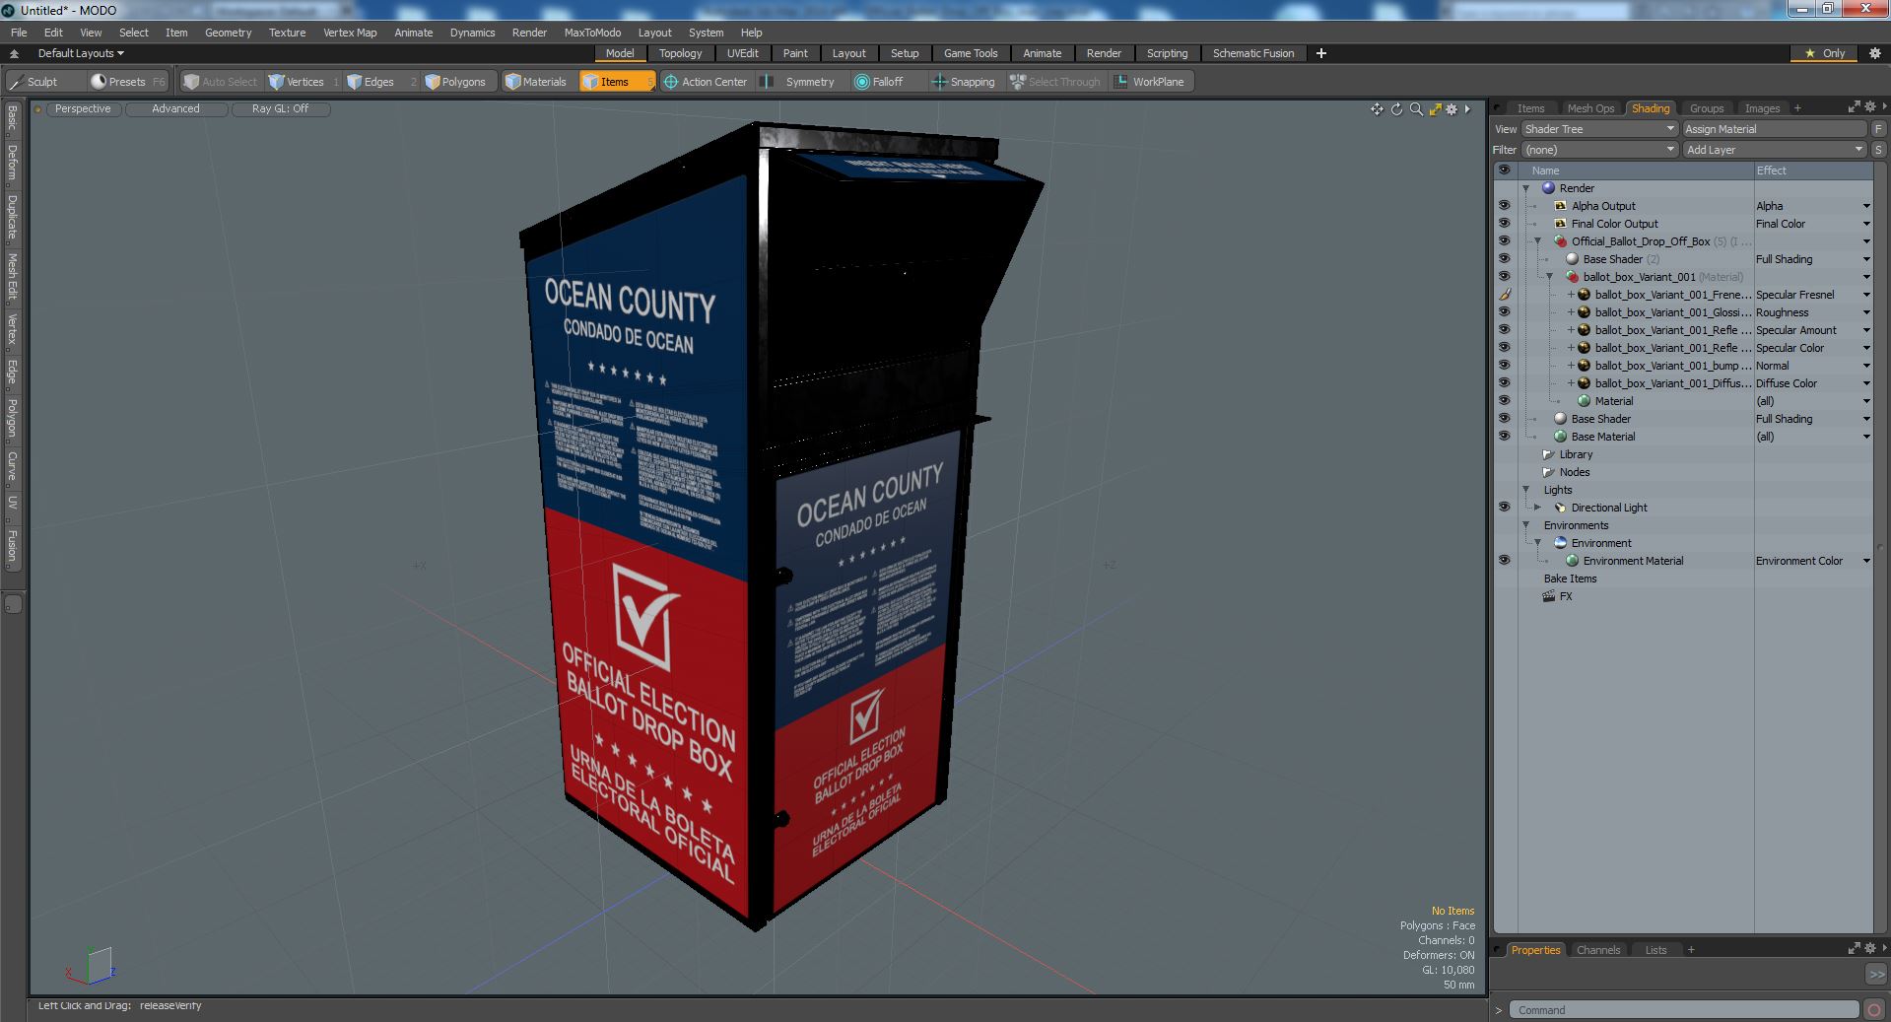
Task: Click the Only button
Action: (1825, 53)
